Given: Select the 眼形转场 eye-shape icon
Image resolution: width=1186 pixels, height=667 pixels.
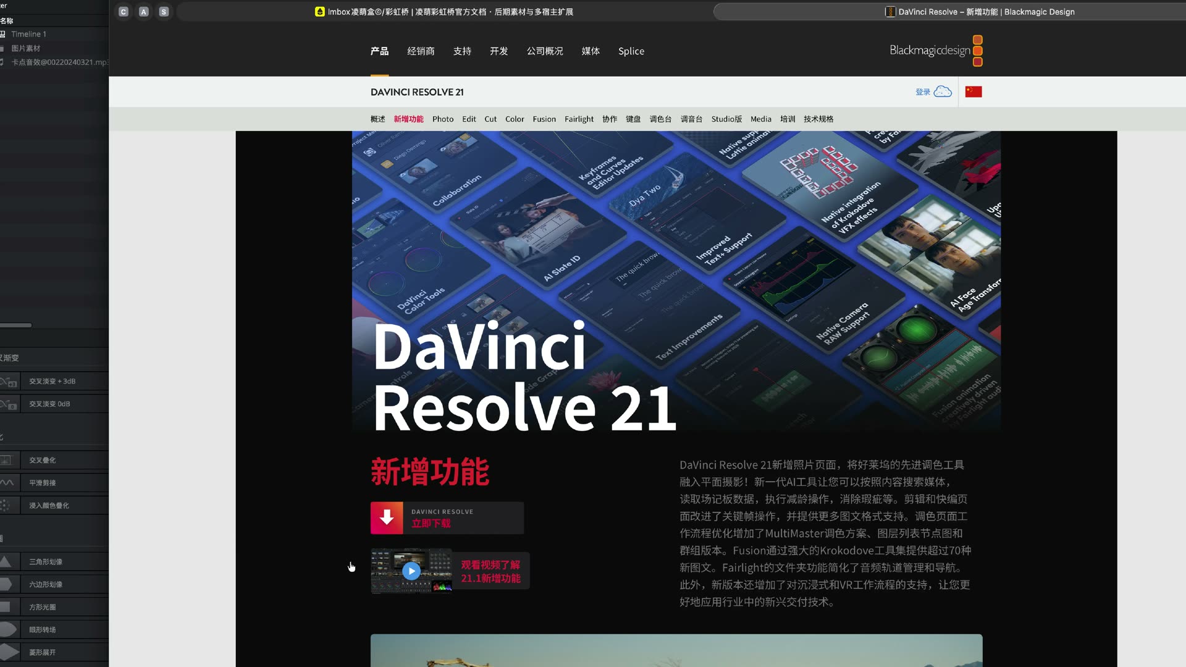Looking at the screenshot, I should [x=8, y=629].
